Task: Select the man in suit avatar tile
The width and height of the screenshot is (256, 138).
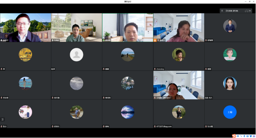Action: 230,28
